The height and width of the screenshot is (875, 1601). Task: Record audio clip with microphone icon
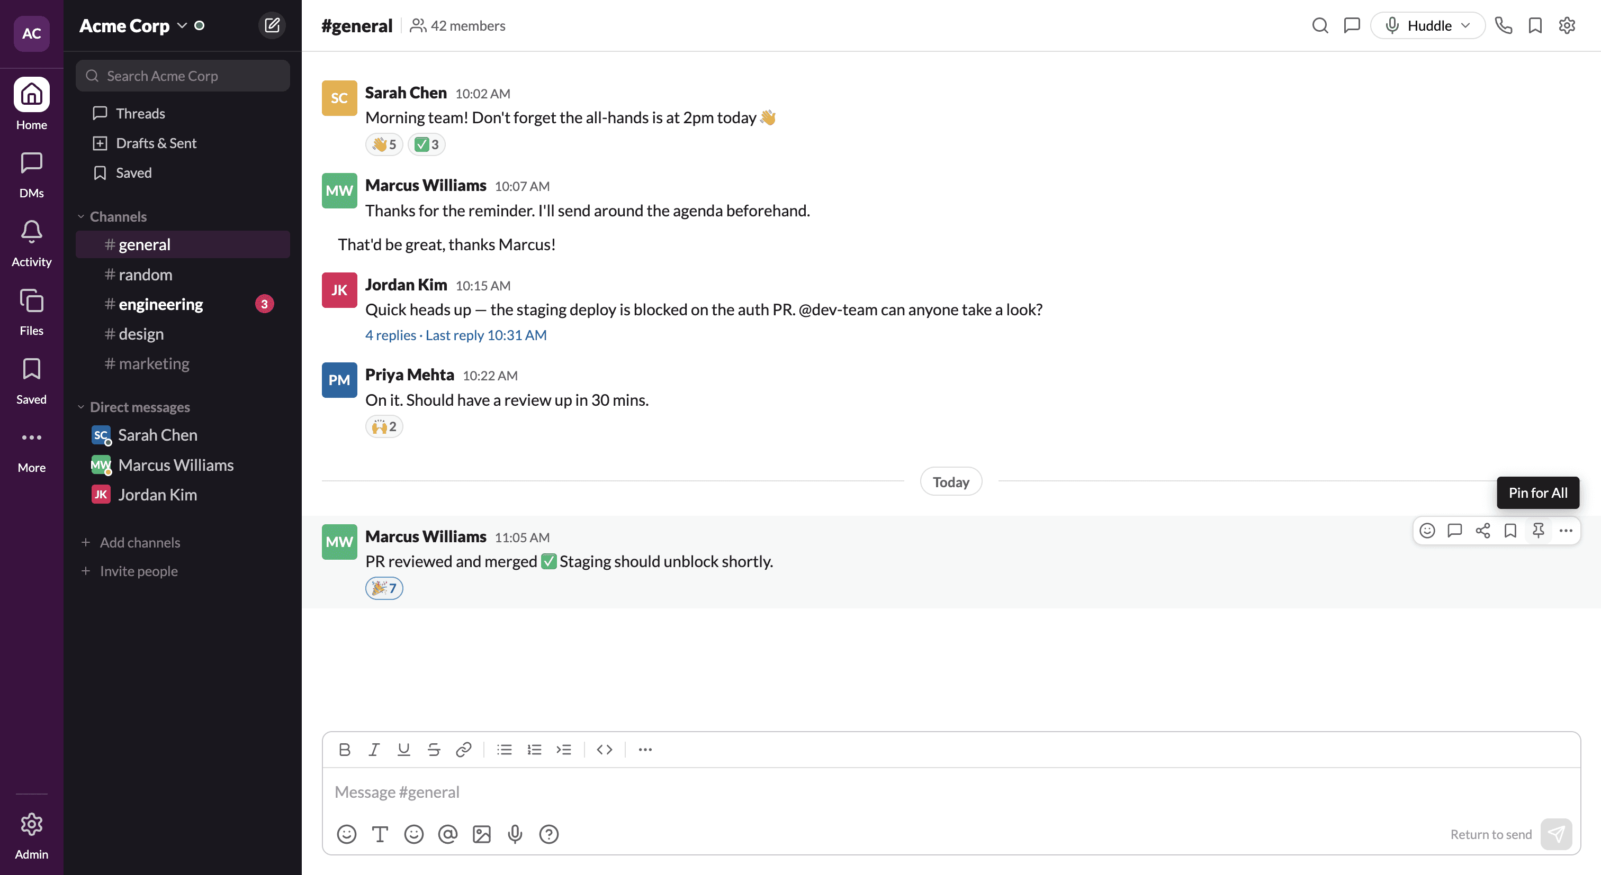(x=515, y=834)
